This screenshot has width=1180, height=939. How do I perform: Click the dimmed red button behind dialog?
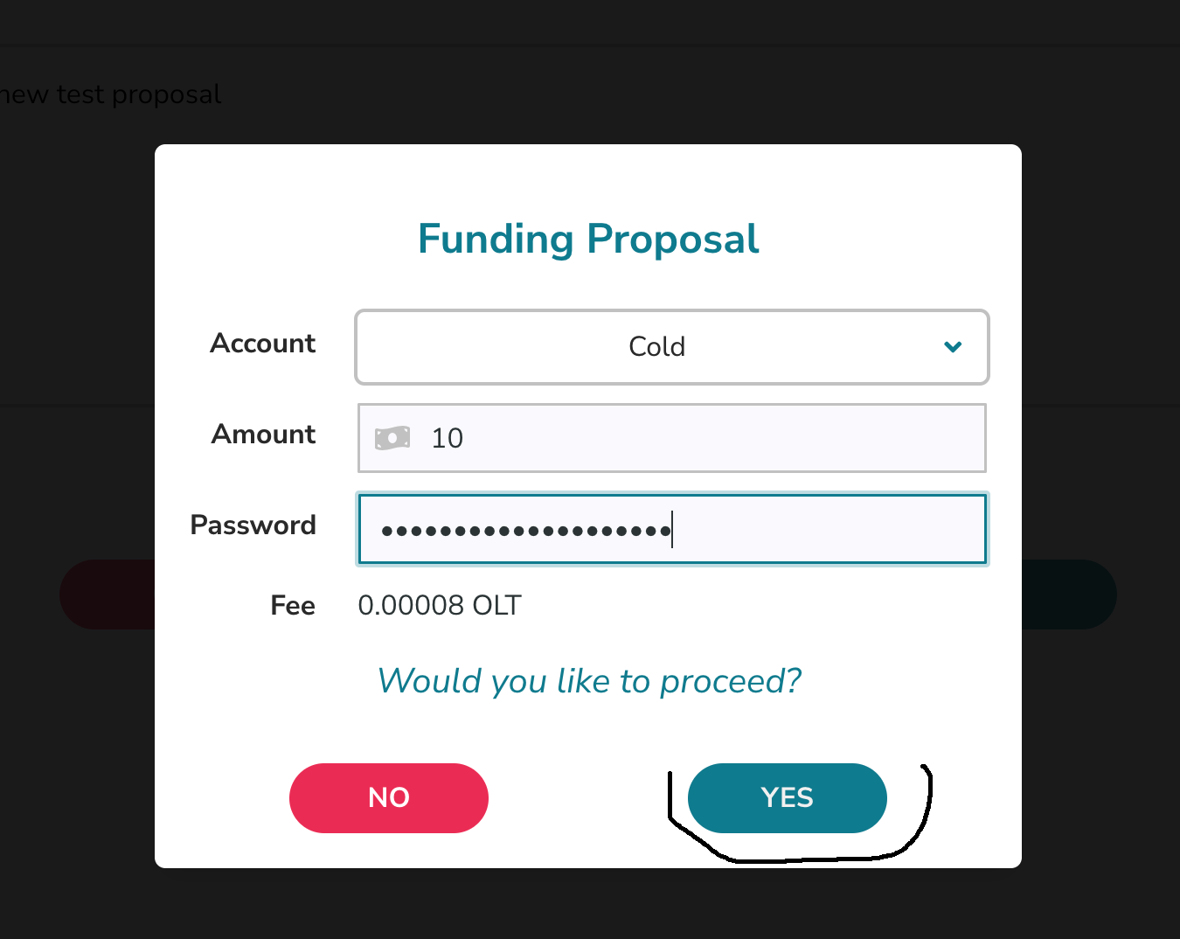pyautogui.click(x=107, y=595)
